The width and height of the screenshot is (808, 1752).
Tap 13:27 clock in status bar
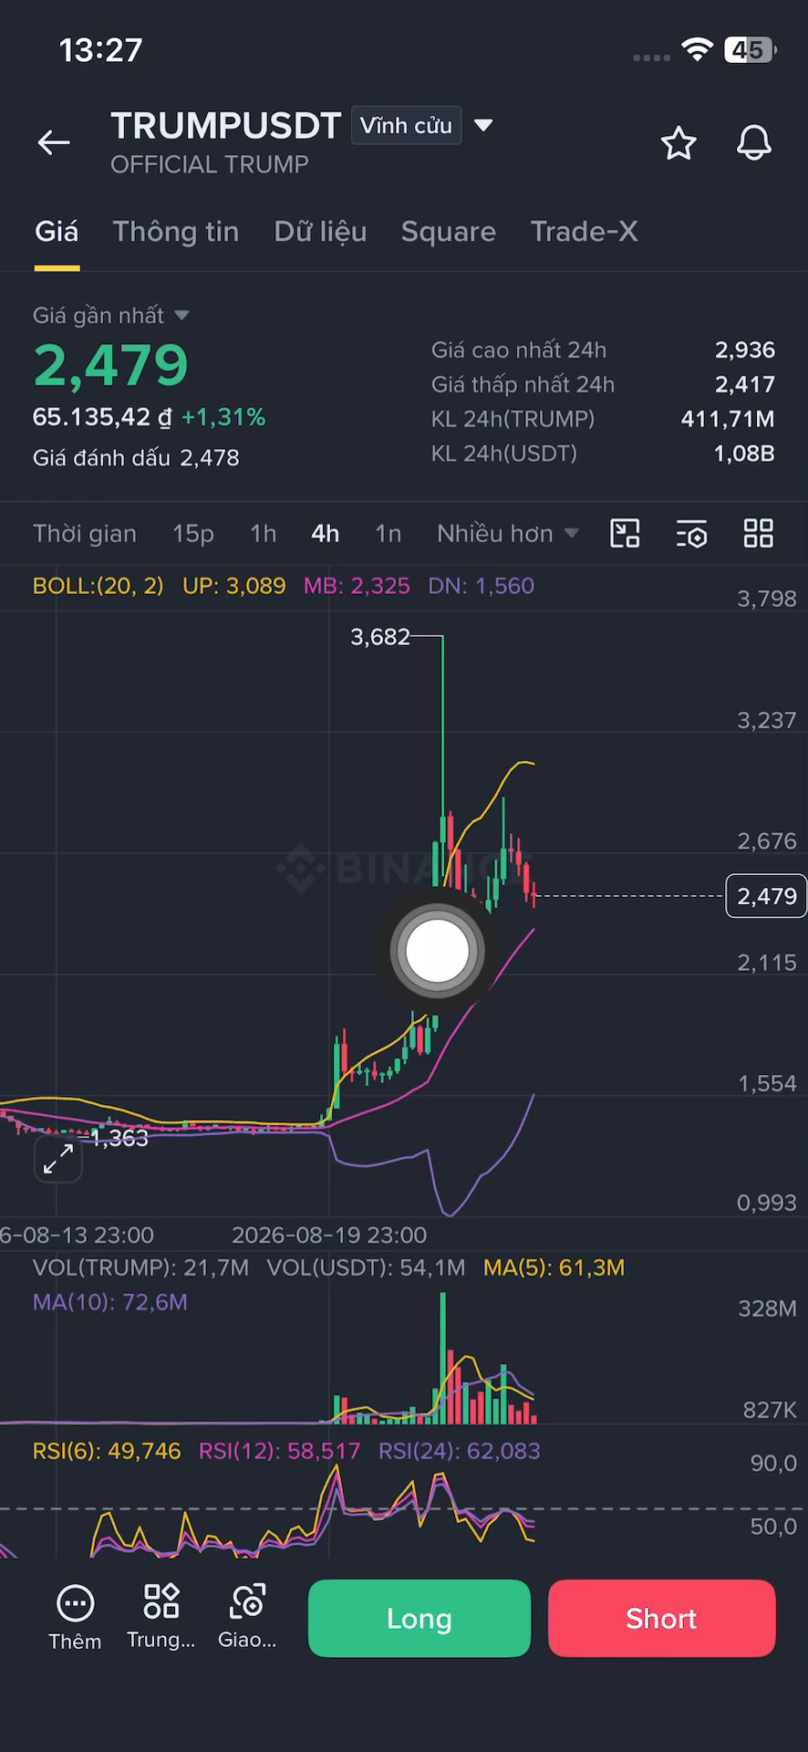[x=100, y=50]
